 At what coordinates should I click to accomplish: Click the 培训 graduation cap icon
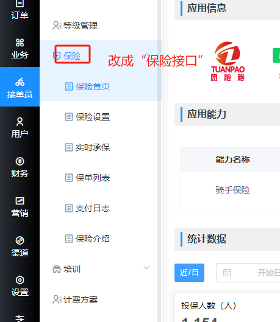pyautogui.click(x=57, y=269)
